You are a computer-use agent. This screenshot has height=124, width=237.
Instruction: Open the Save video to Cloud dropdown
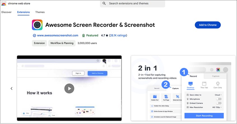click(x=218, y=95)
